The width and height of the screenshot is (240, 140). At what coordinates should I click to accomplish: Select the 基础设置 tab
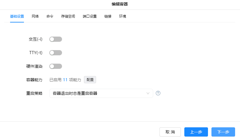point(17,16)
